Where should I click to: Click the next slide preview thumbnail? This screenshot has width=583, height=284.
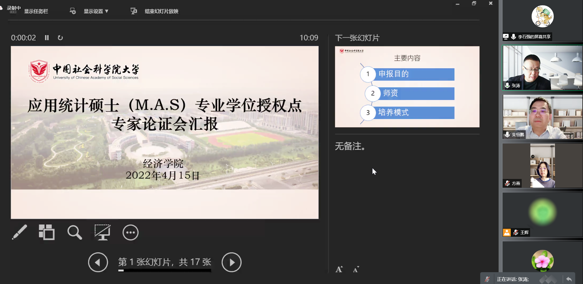pos(407,87)
